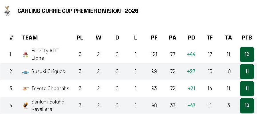The height and width of the screenshot is (114, 257).
Task: Click the Toyota Cheetahs team logo
Action: pyautogui.click(x=26, y=89)
